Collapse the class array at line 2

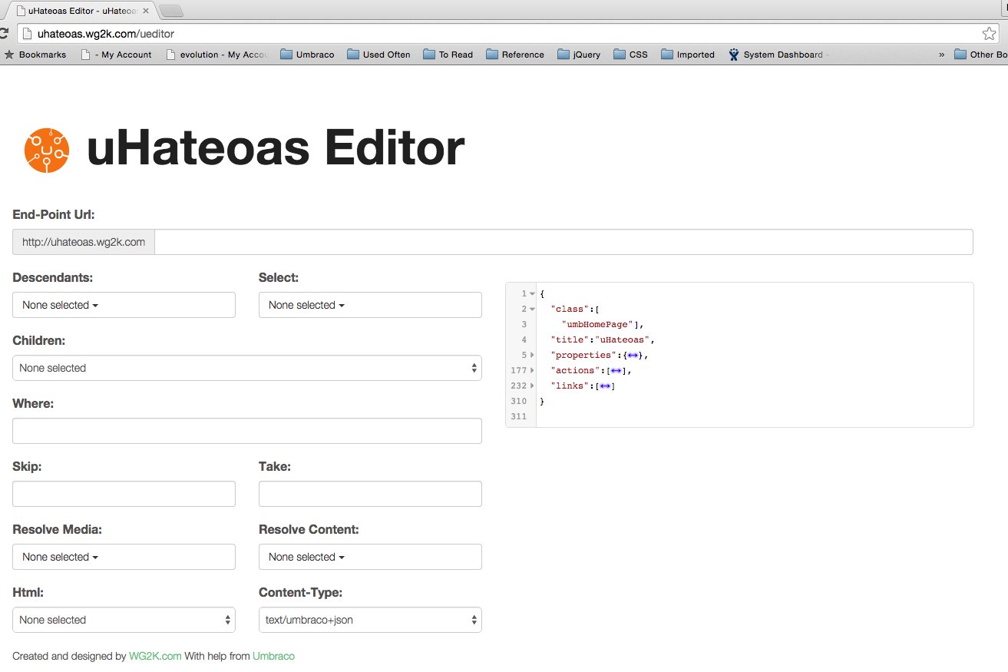point(532,309)
